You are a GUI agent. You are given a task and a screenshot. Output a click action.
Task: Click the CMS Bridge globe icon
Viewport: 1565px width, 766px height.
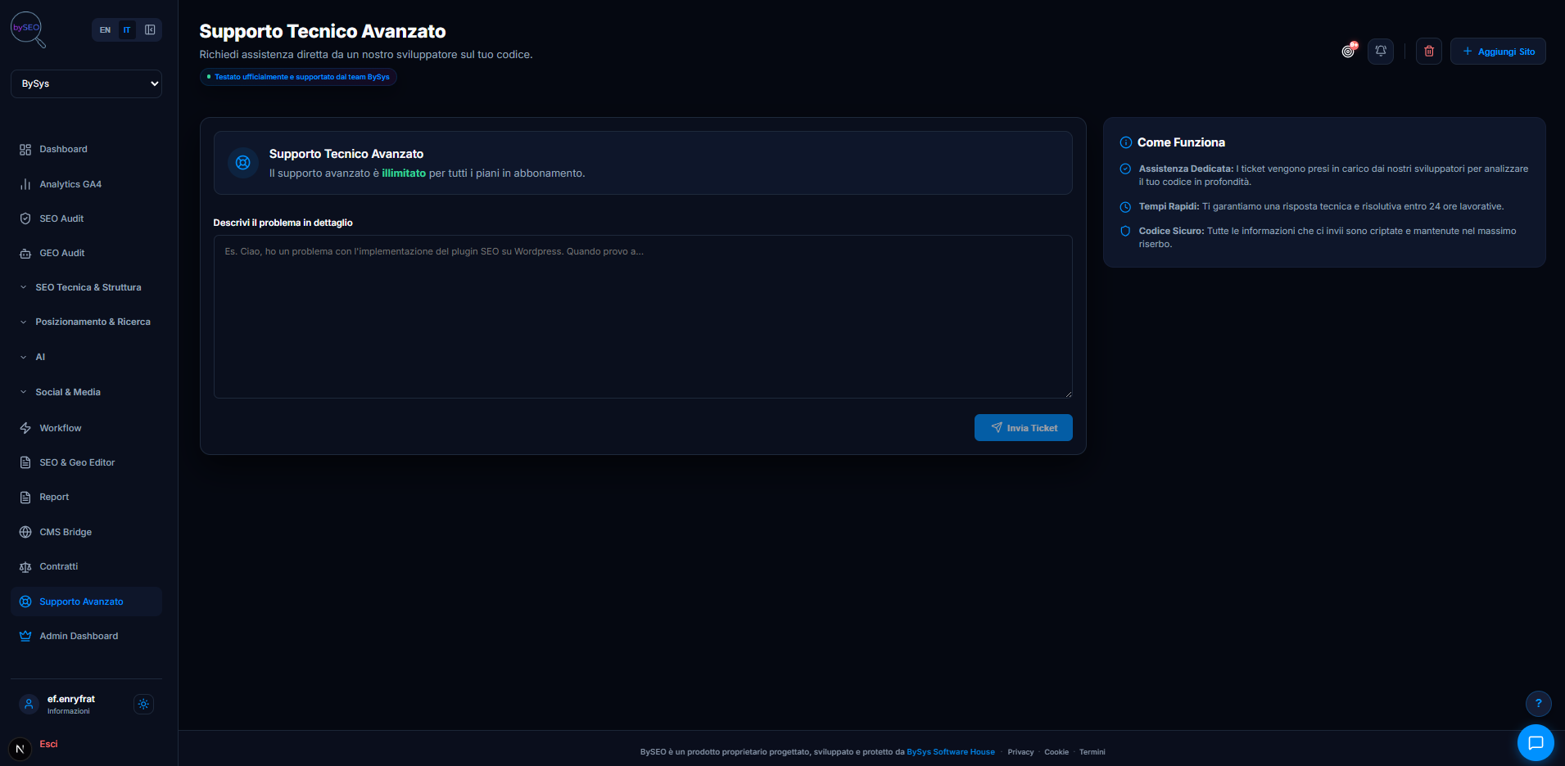pos(25,532)
